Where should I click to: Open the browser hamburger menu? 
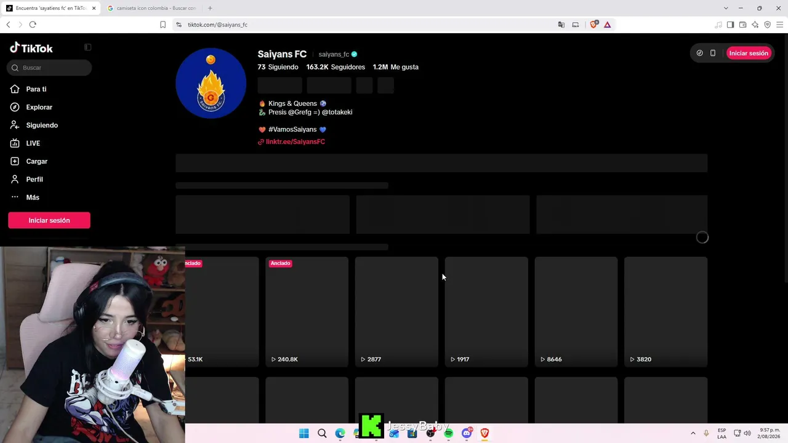coord(779,25)
